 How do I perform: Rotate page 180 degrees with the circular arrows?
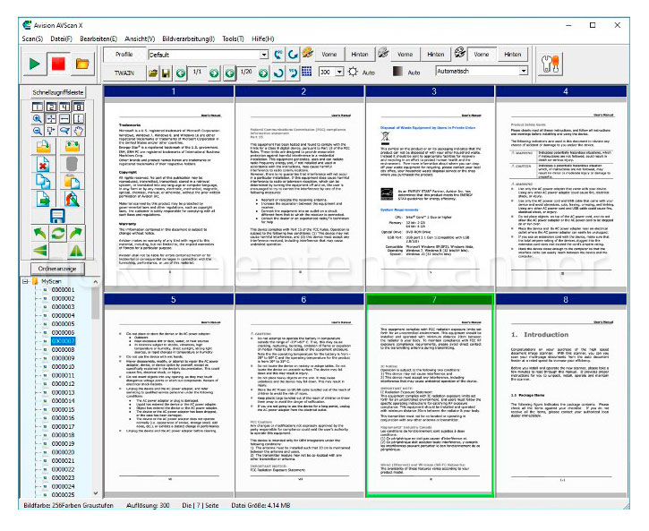58,233
